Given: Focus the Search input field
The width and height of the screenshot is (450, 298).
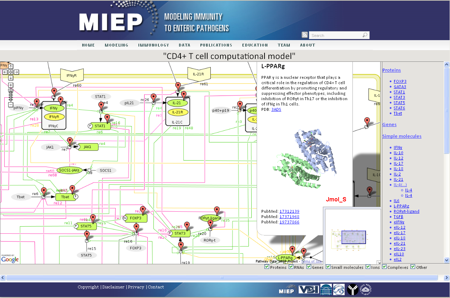Looking at the screenshot, I should [335, 35].
